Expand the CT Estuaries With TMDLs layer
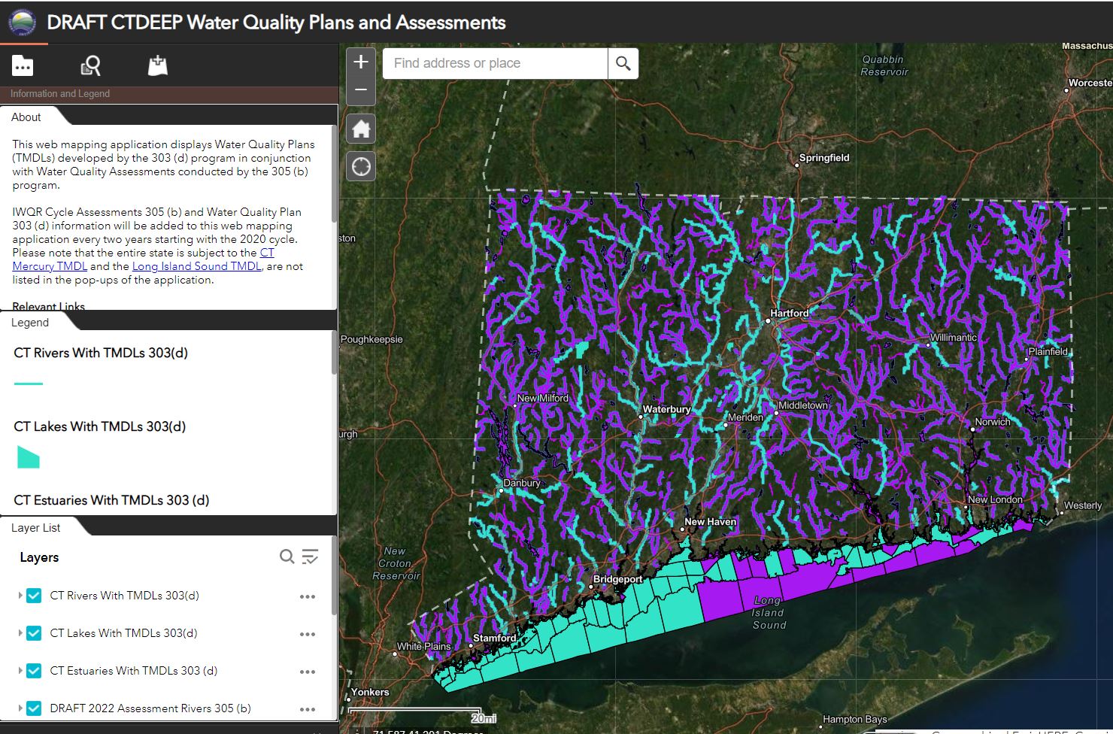Screen dimensions: 1113x734 point(20,671)
